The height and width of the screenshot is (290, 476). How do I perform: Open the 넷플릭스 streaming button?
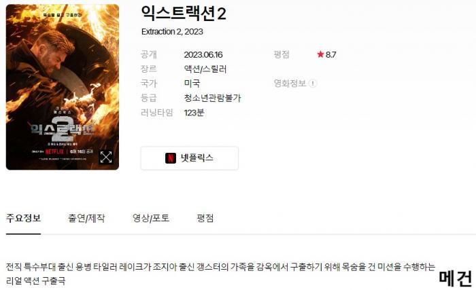(190, 158)
